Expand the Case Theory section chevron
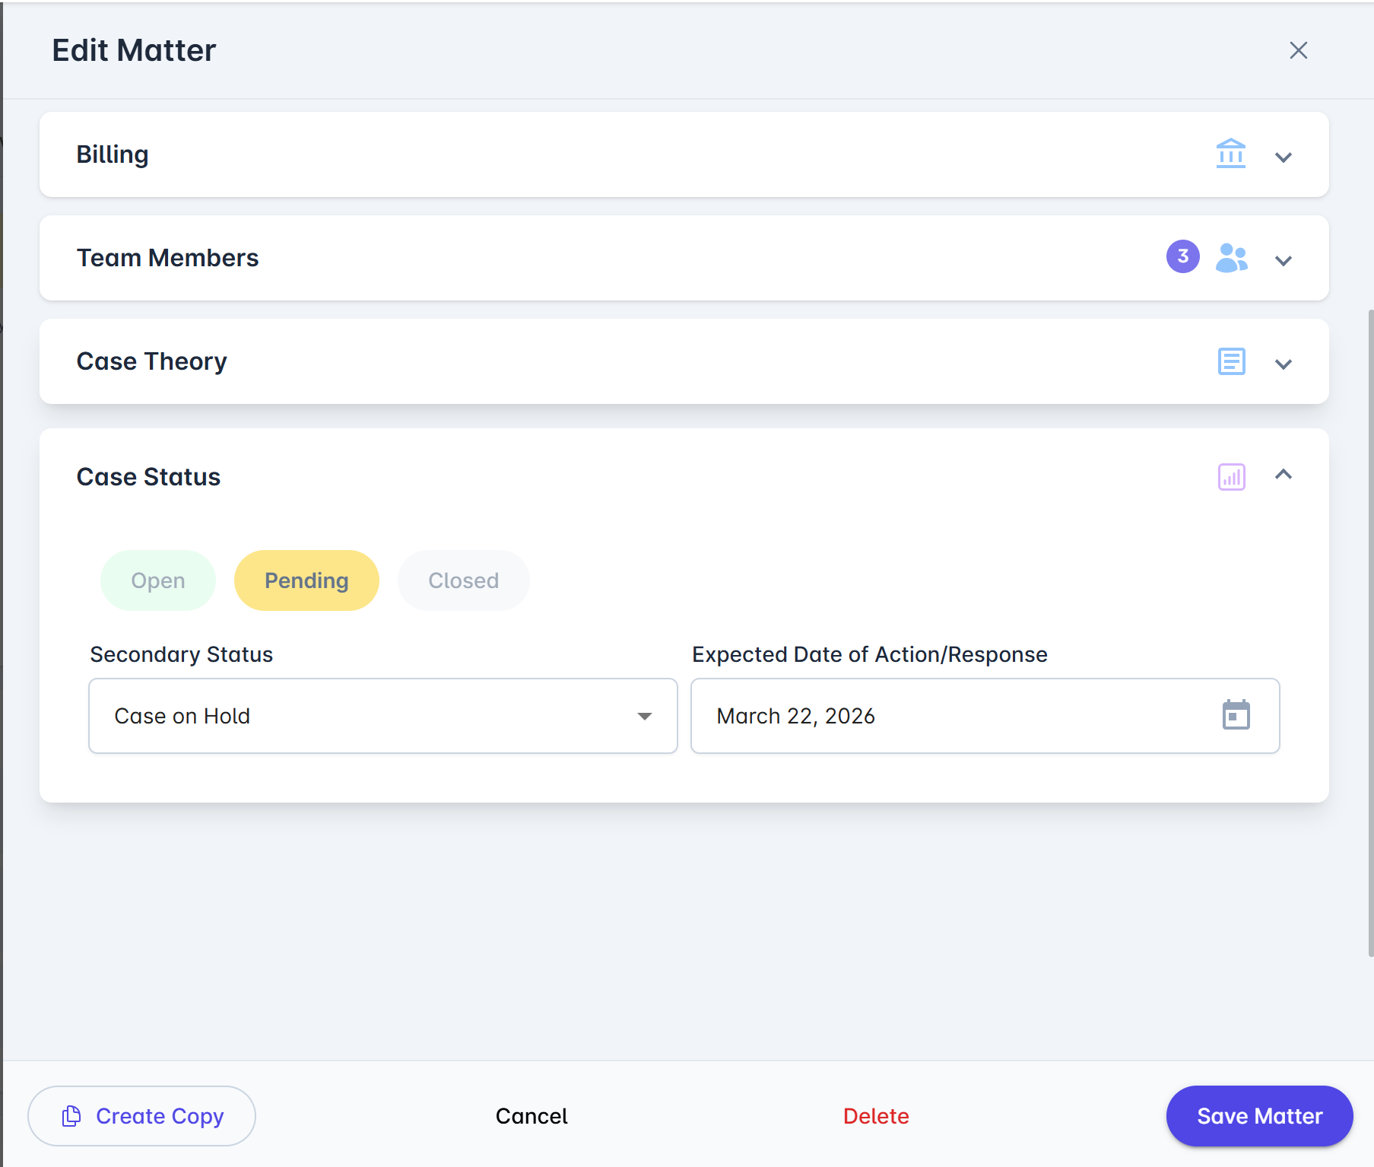Image resolution: width=1374 pixels, height=1167 pixels. [1284, 364]
